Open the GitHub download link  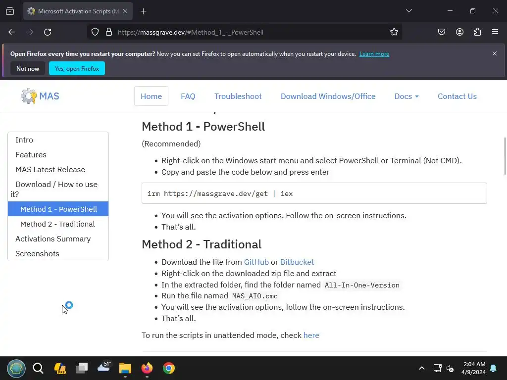(256, 262)
